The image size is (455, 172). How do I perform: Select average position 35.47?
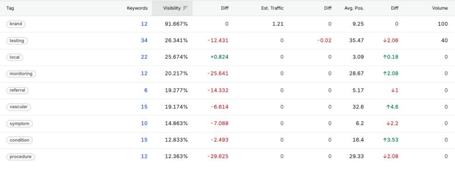click(x=357, y=40)
